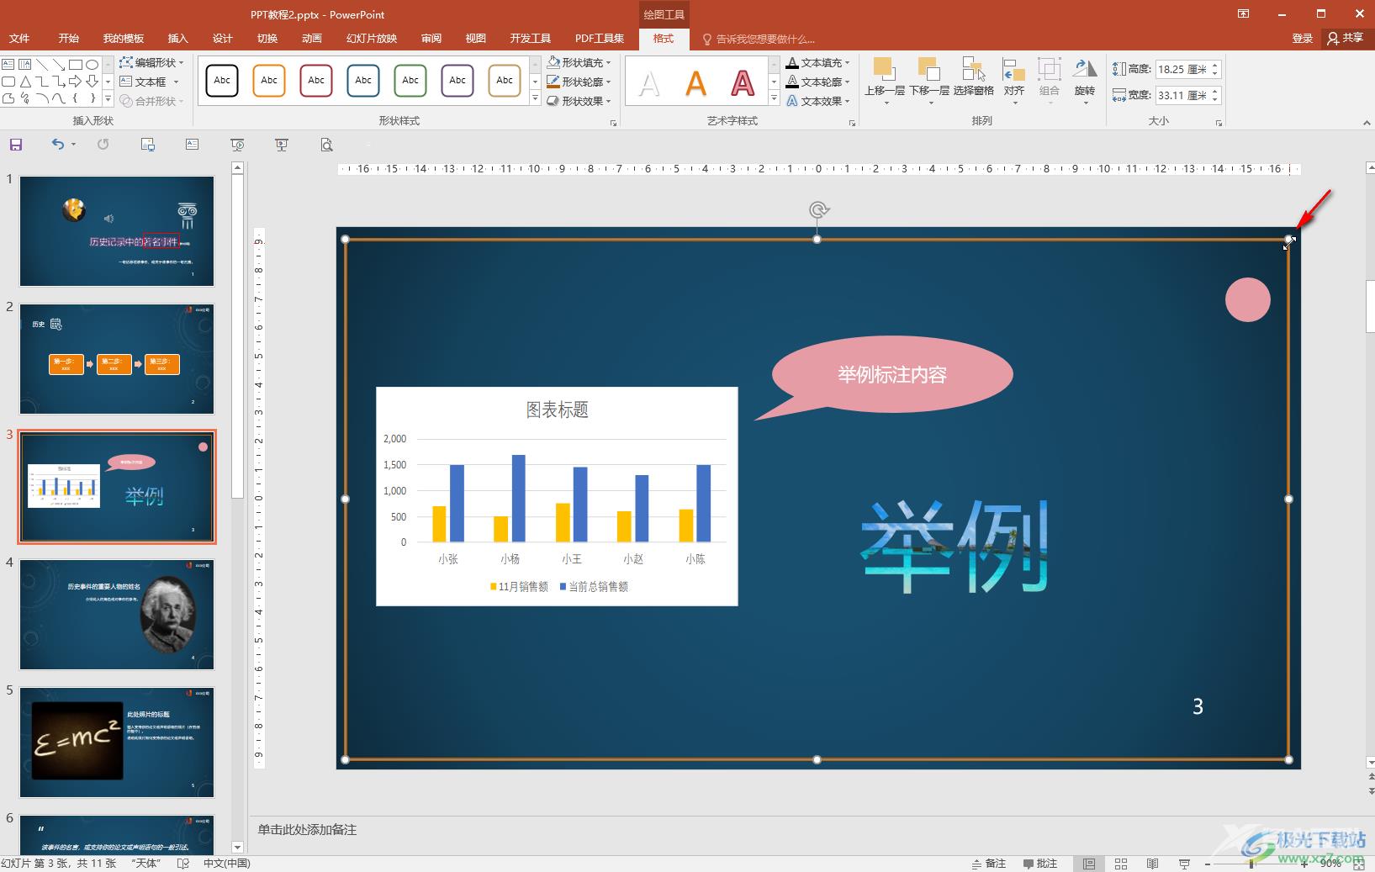Open Shape Effects (形状效果) dropdown
Screen dimensions: 1375x872
click(579, 101)
